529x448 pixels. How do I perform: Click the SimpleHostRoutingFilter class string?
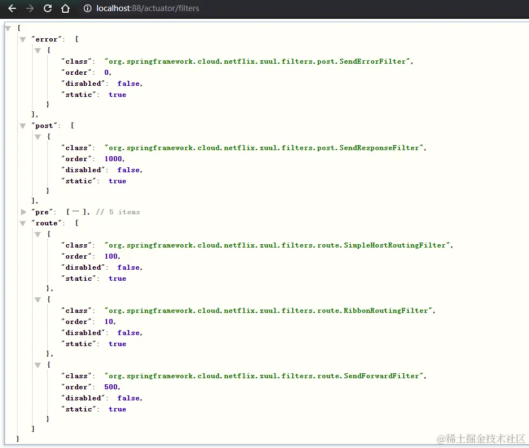point(277,245)
